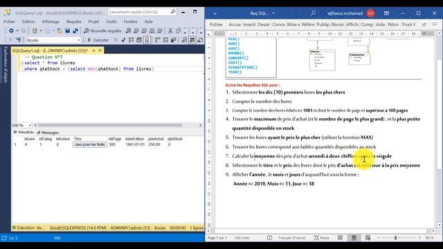Expand the Word Quick Access toolbar chevron

[215, 13]
